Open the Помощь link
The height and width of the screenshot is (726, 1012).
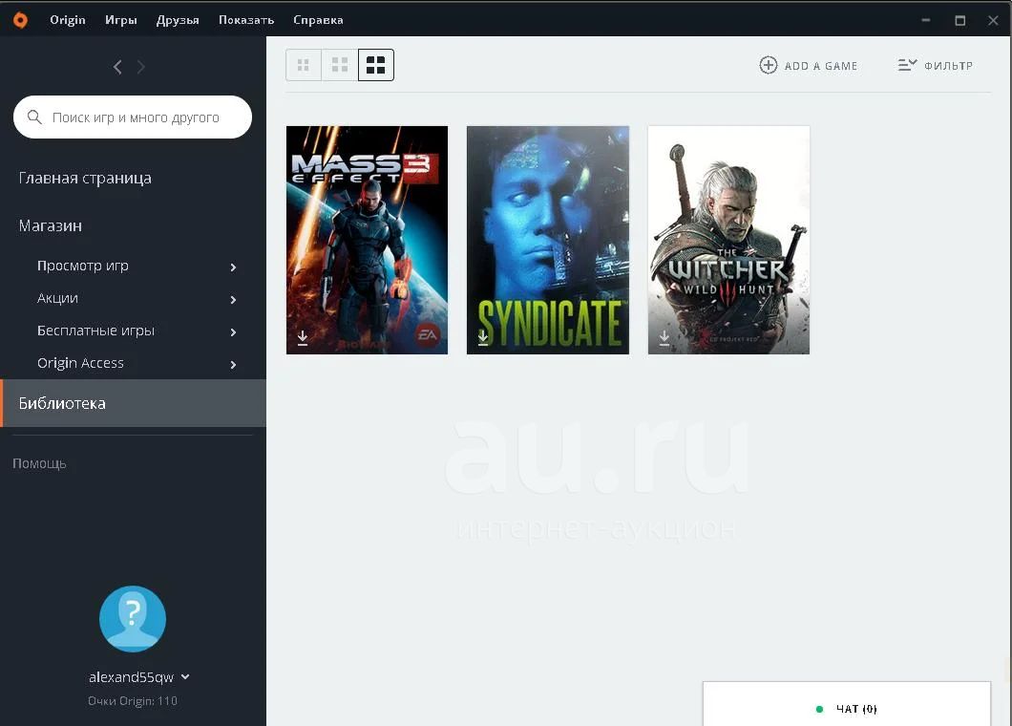click(39, 463)
